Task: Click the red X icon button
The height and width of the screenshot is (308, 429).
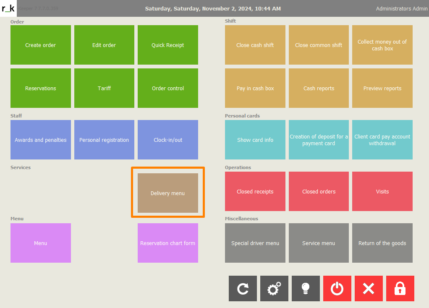Action: tap(369, 288)
